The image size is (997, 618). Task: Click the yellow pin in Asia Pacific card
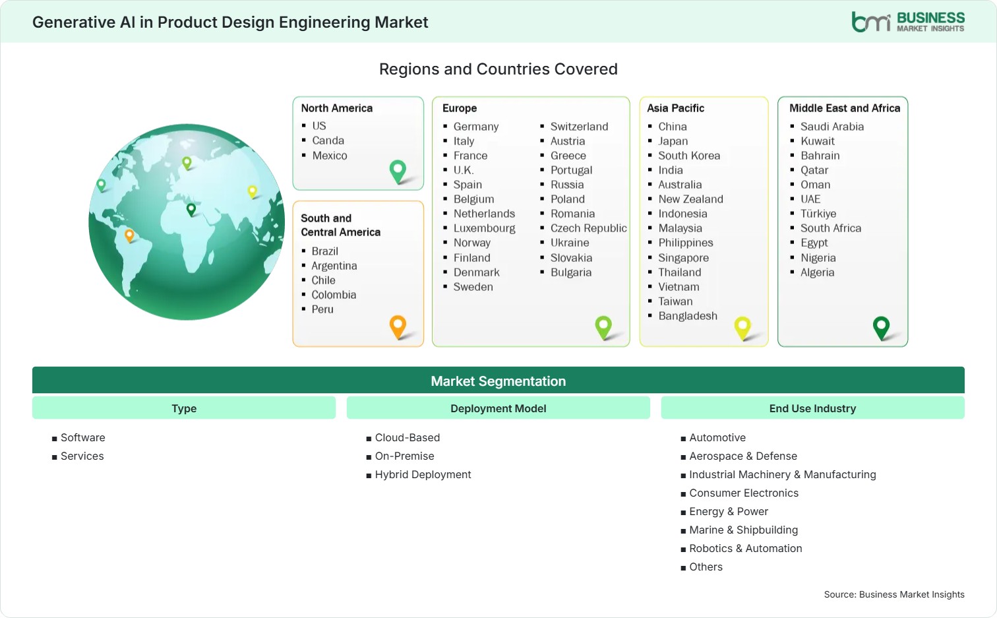(742, 328)
